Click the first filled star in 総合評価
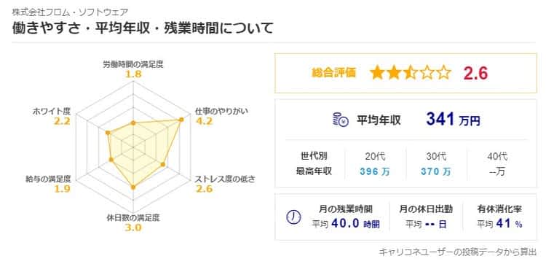The image size is (546, 264). pyautogui.click(x=376, y=73)
